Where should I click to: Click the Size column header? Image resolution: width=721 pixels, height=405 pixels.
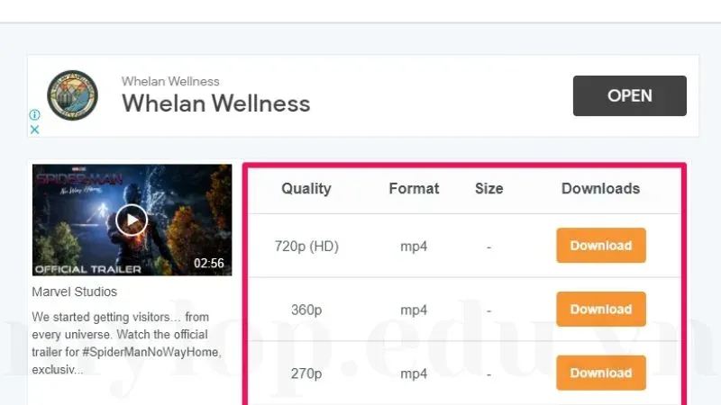click(488, 189)
